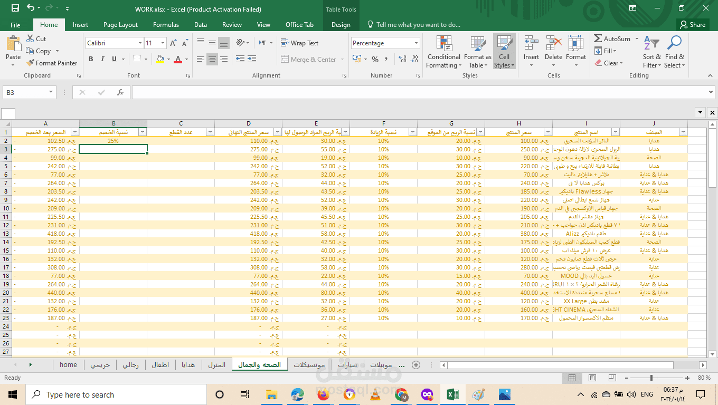The height and width of the screenshot is (405, 718).
Task: Switch to the Formulas ribbon tab
Action: click(166, 25)
